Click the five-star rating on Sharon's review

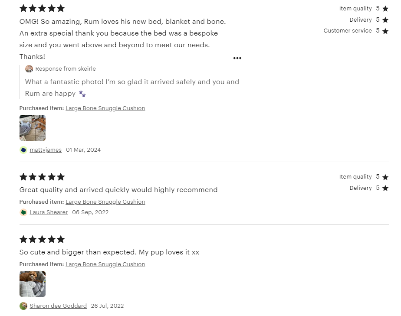click(42, 239)
